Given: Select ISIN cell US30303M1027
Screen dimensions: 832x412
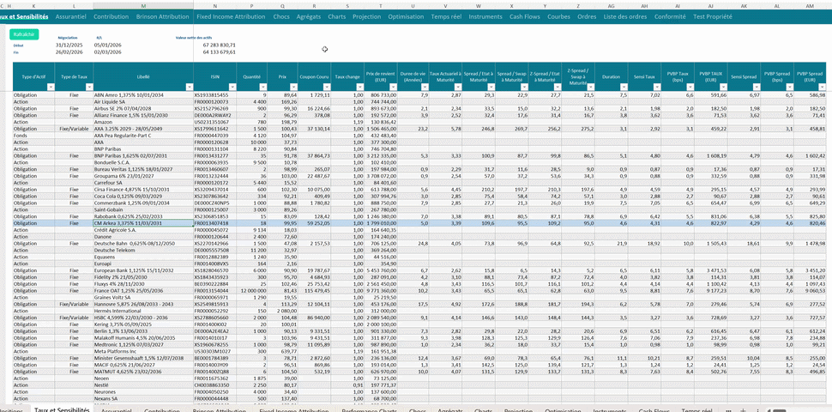Looking at the screenshot, I should coord(215,351).
